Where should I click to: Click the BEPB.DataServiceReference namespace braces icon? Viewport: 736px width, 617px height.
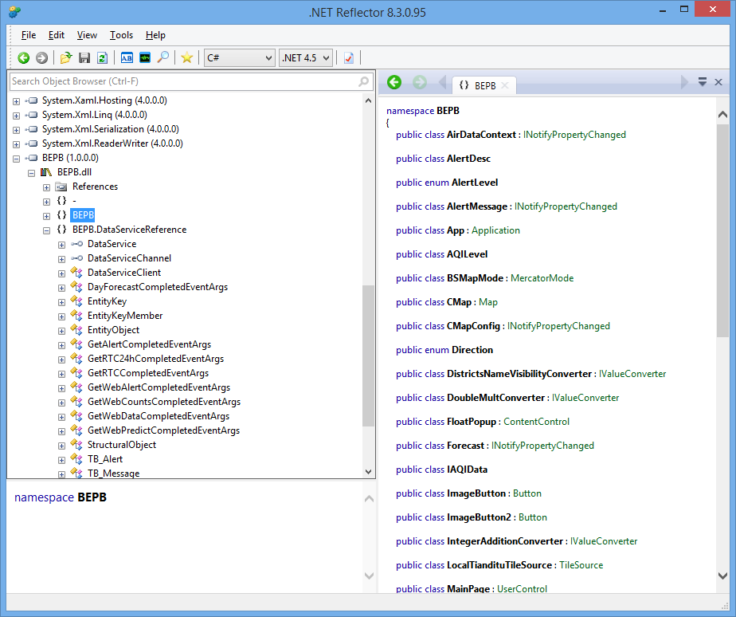click(x=61, y=230)
